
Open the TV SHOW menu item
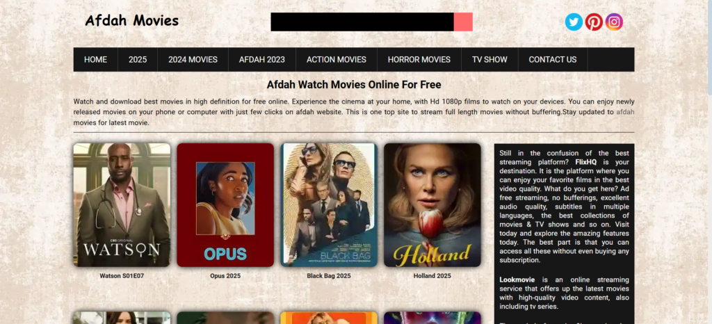click(489, 59)
